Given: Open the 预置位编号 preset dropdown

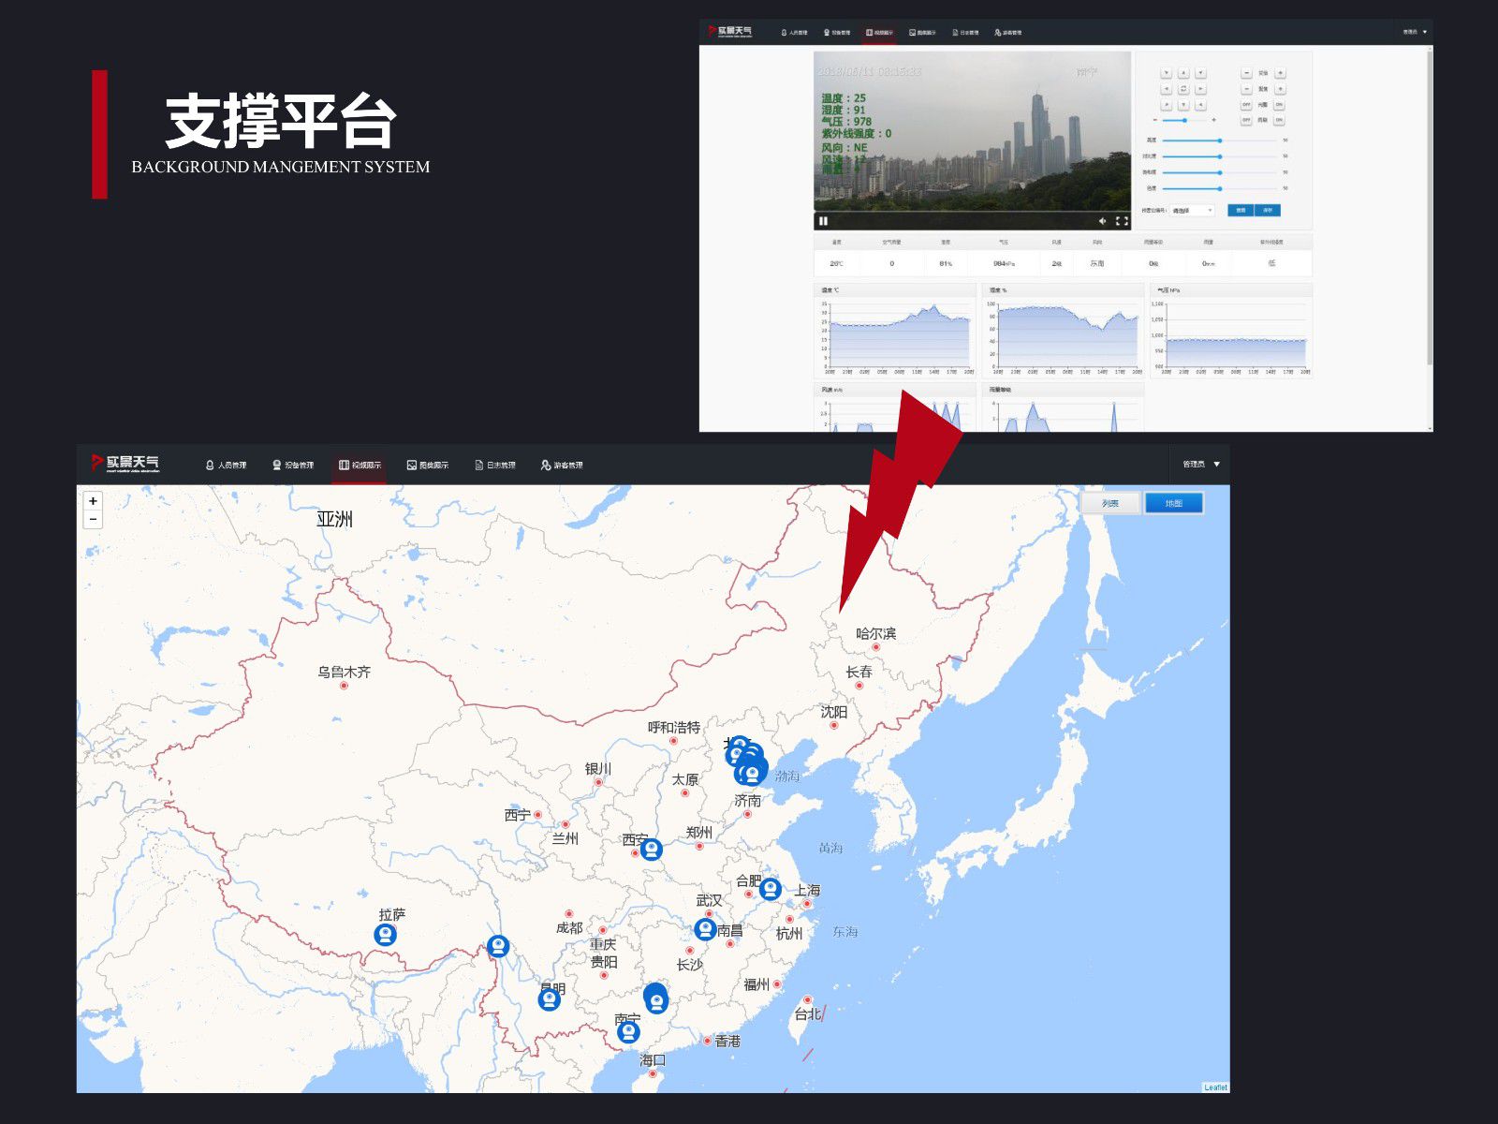Looking at the screenshot, I should click(1193, 211).
